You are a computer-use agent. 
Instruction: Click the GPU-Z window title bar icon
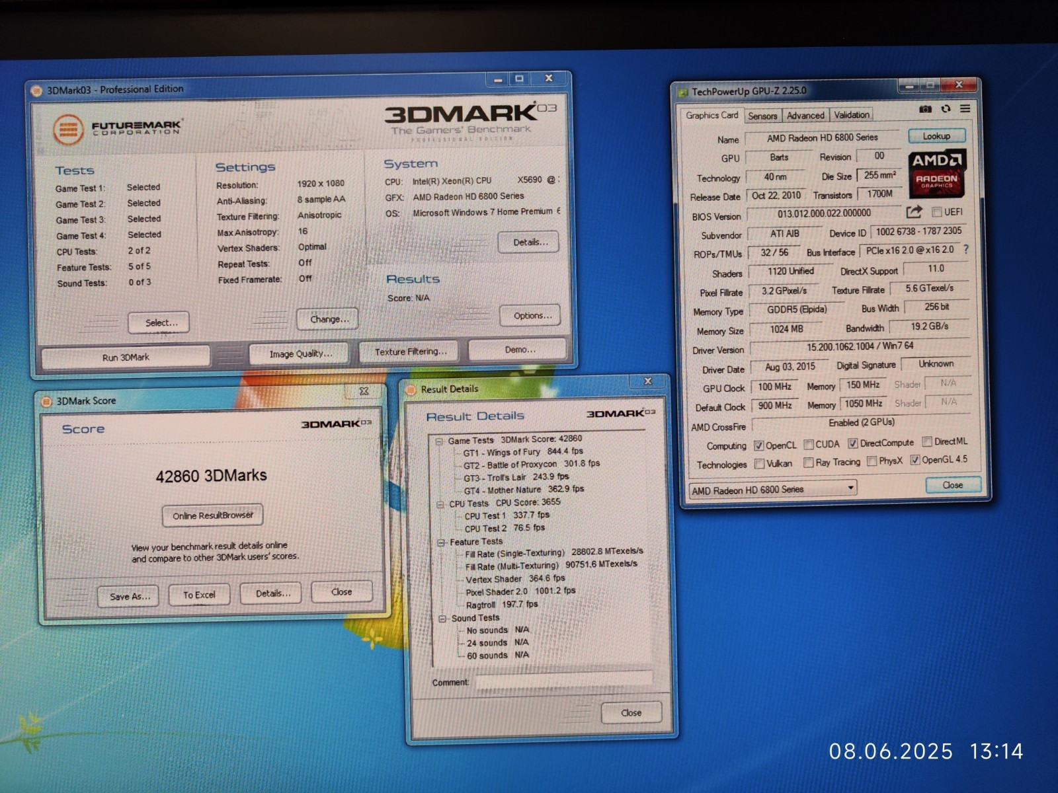682,92
